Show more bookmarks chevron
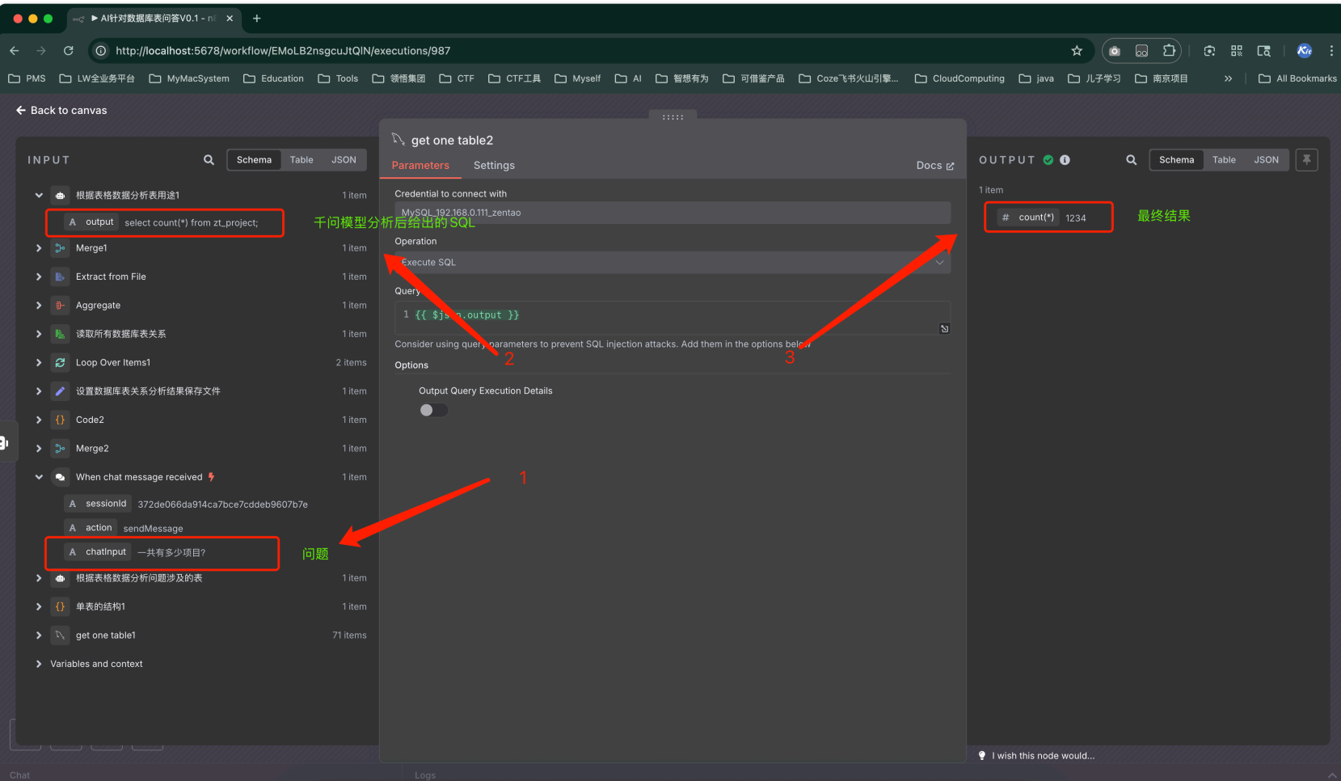The width and height of the screenshot is (1341, 781). coord(1228,78)
